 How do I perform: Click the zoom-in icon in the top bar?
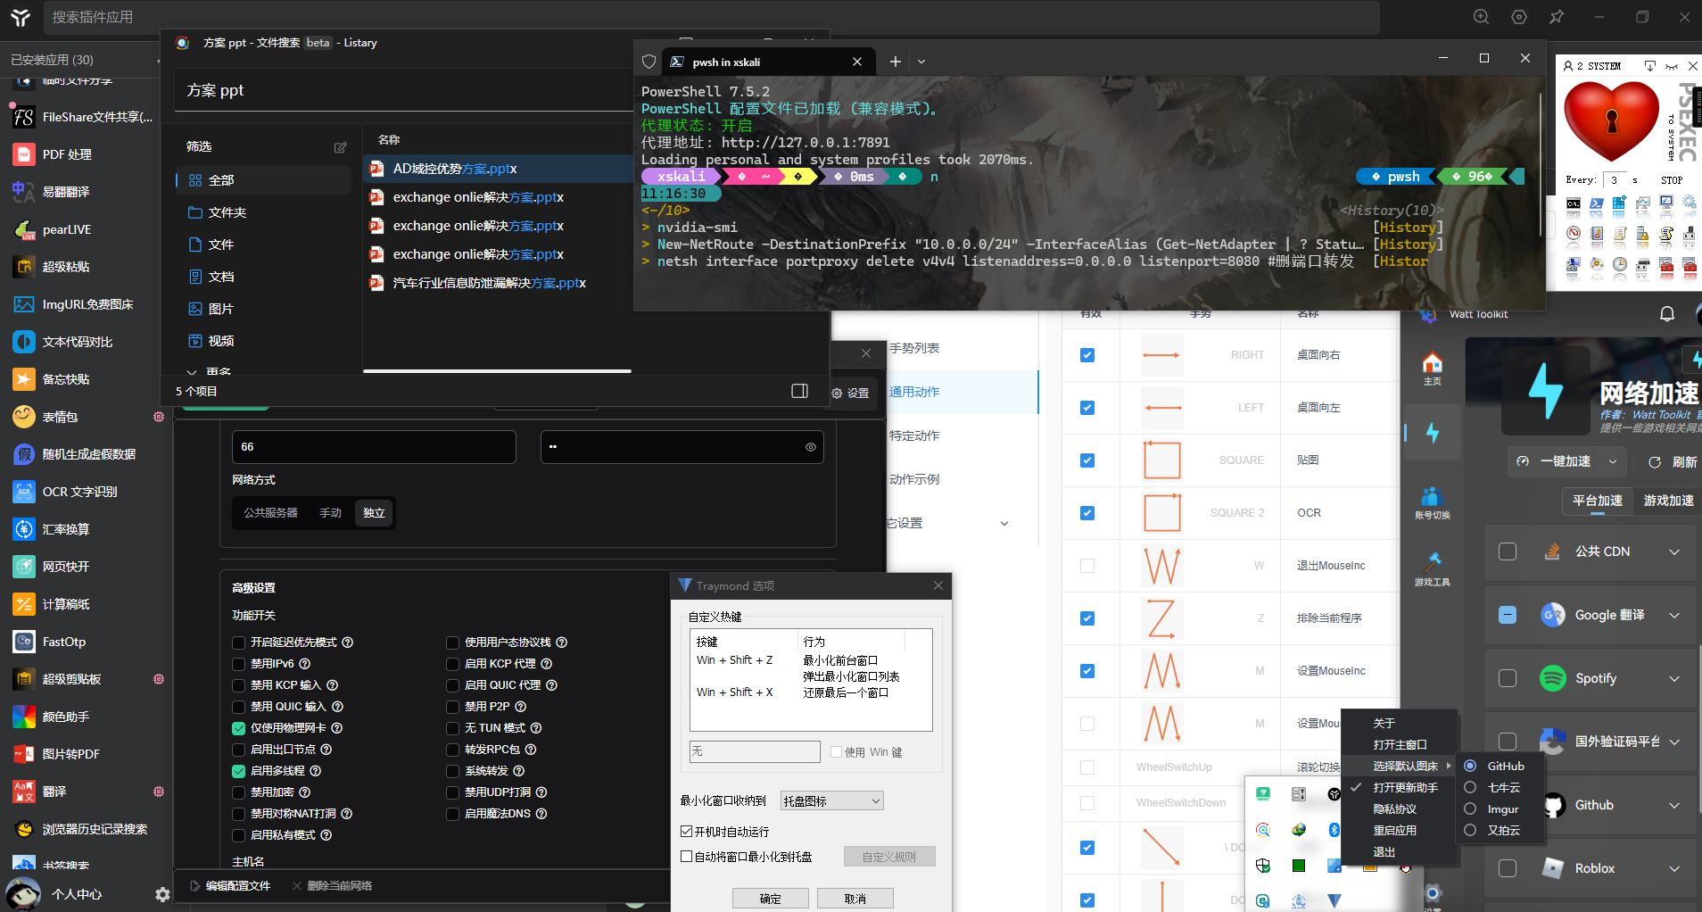click(x=1482, y=17)
